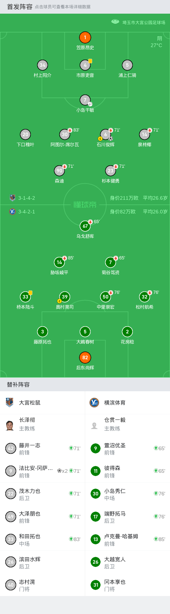The width and height of the screenshot is (170, 614).
Task: Tap 石川俊輝 captain number 6 icon
Action: point(106,134)
